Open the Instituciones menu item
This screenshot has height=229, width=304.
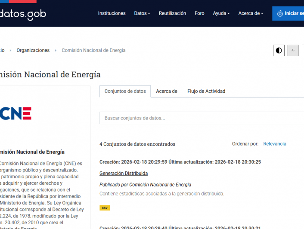(112, 13)
